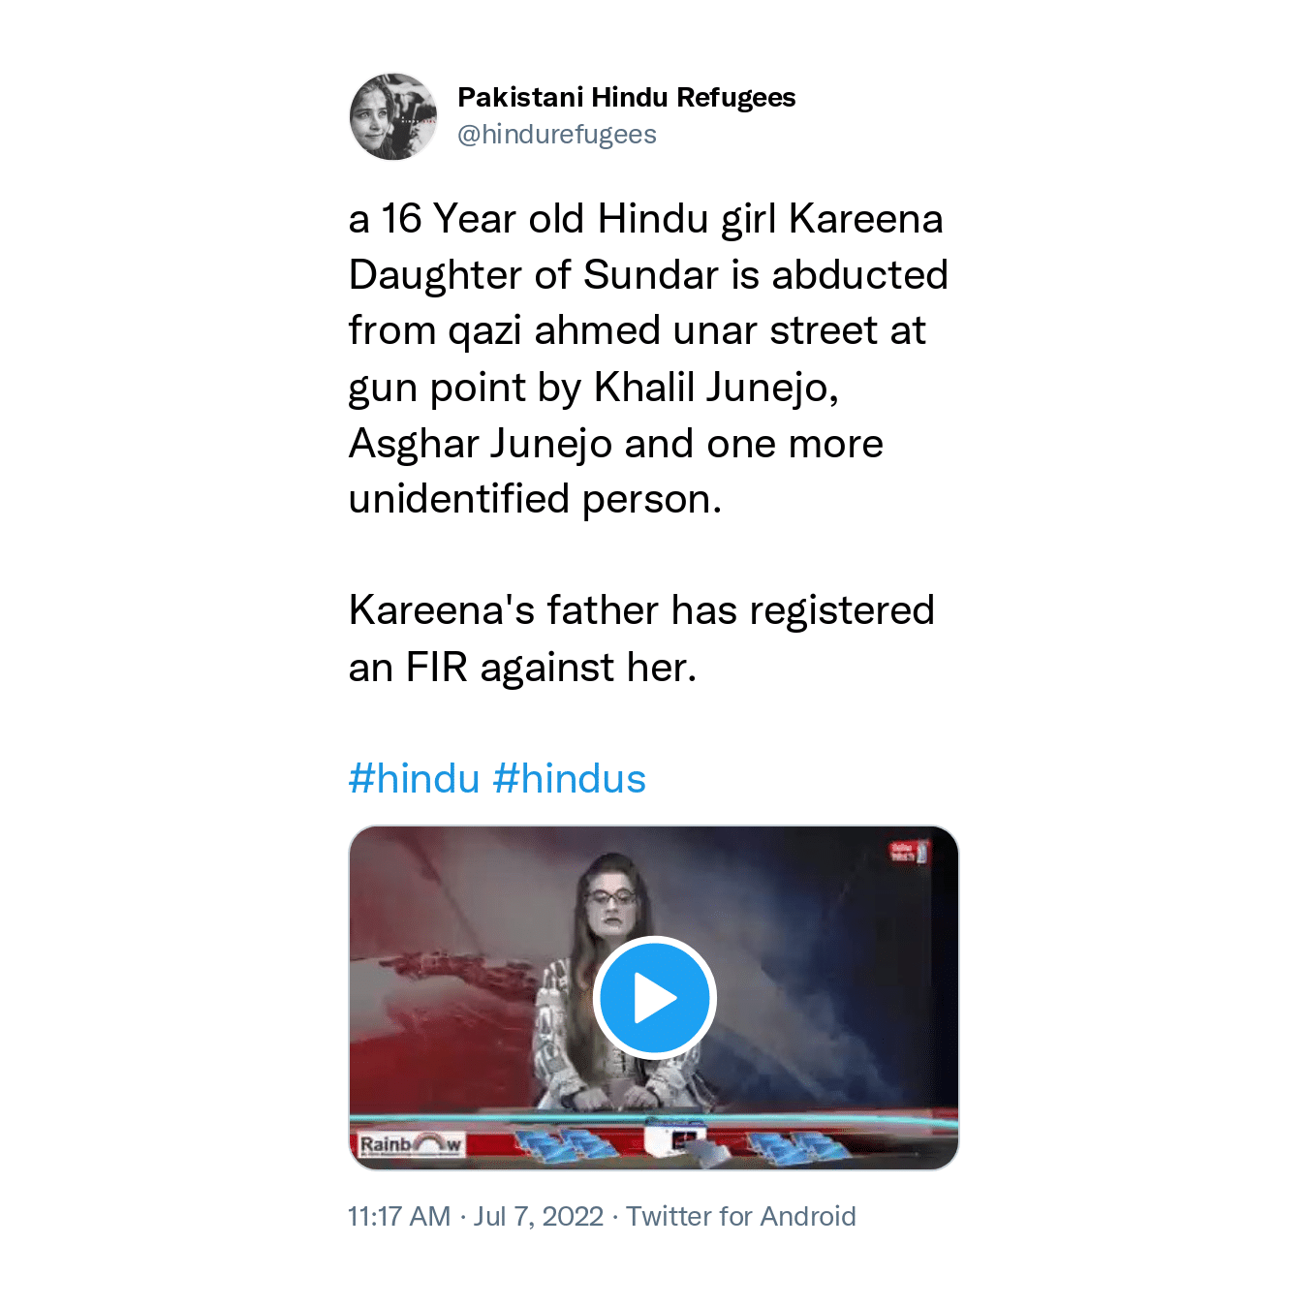Click the 'an FIR against her.' line
1308x1308 pixels.
(522, 668)
